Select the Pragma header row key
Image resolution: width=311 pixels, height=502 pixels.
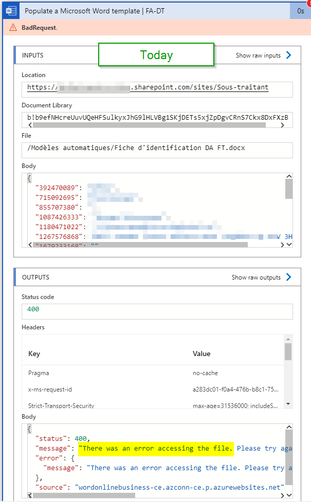[x=39, y=373]
